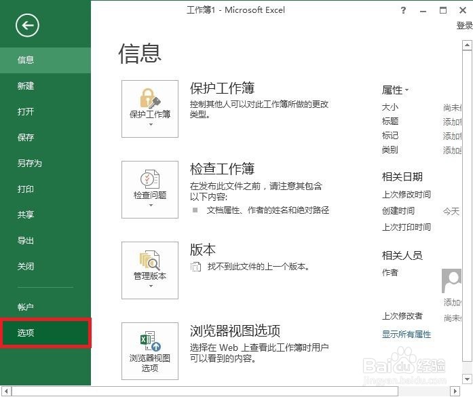Image resolution: width=473 pixels, height=397 pixels.
Task: Select 共享 in the left menu
Action: point(45,214)
